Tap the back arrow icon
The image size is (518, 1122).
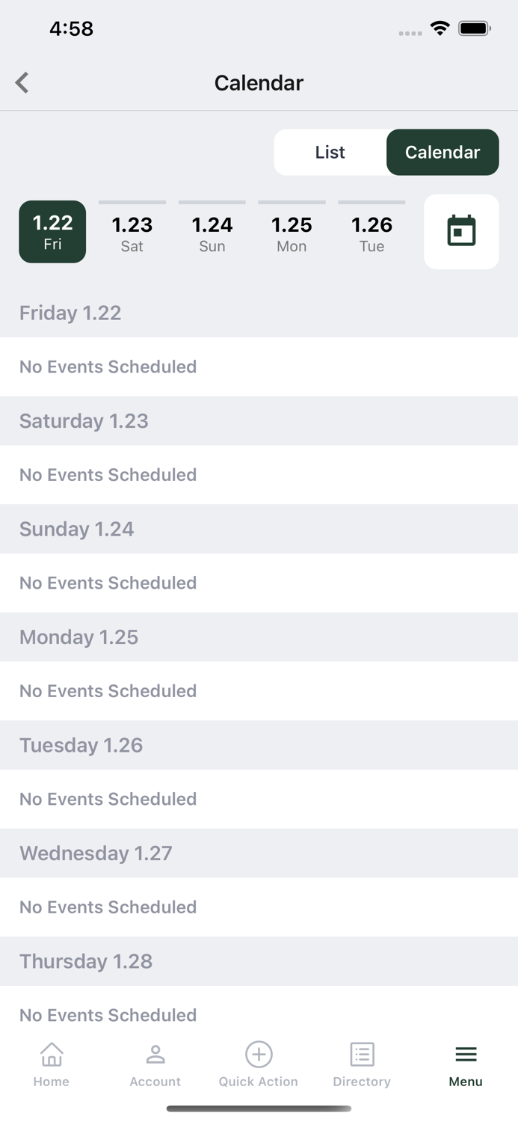22,82
